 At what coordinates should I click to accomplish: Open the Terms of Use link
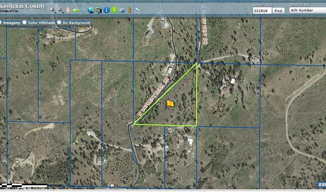coord(9,11)
